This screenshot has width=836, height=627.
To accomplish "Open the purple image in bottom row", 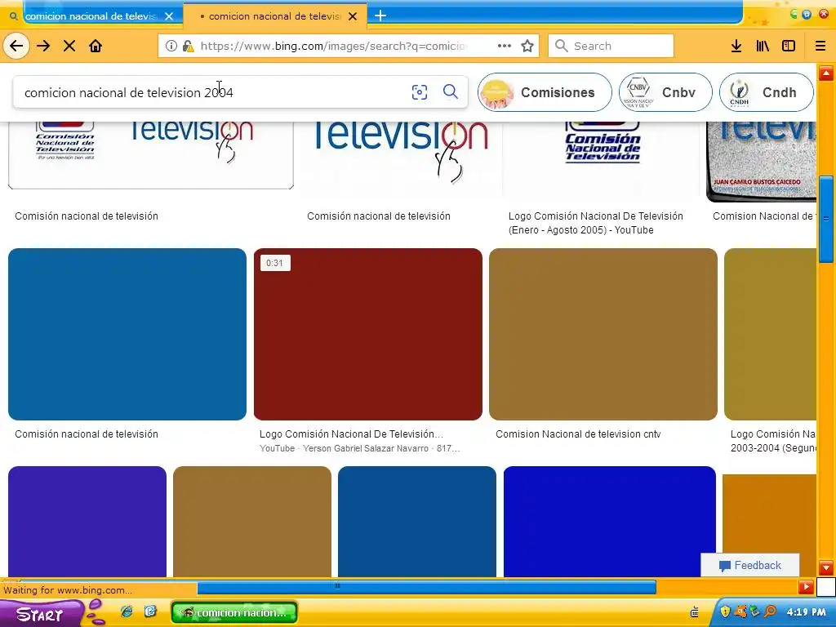I will coord(87,522).
